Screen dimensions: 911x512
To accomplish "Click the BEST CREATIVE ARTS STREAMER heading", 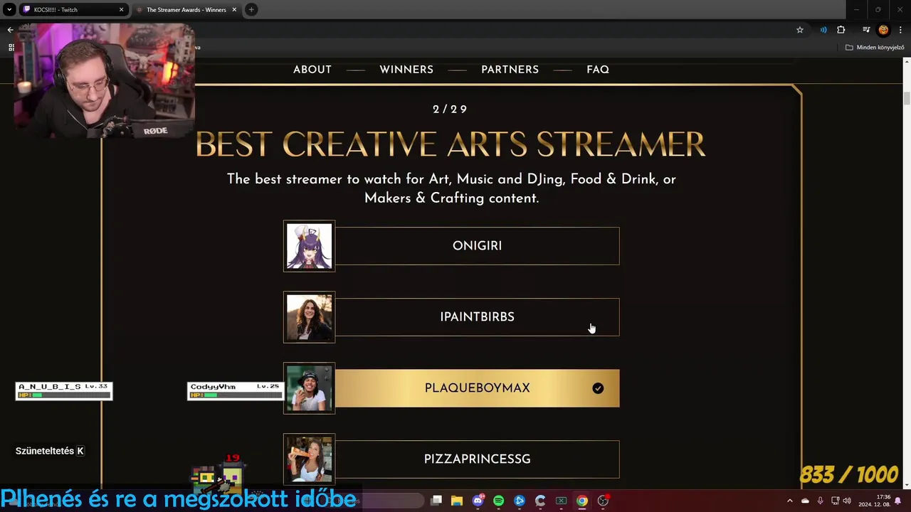I will 451,144.
